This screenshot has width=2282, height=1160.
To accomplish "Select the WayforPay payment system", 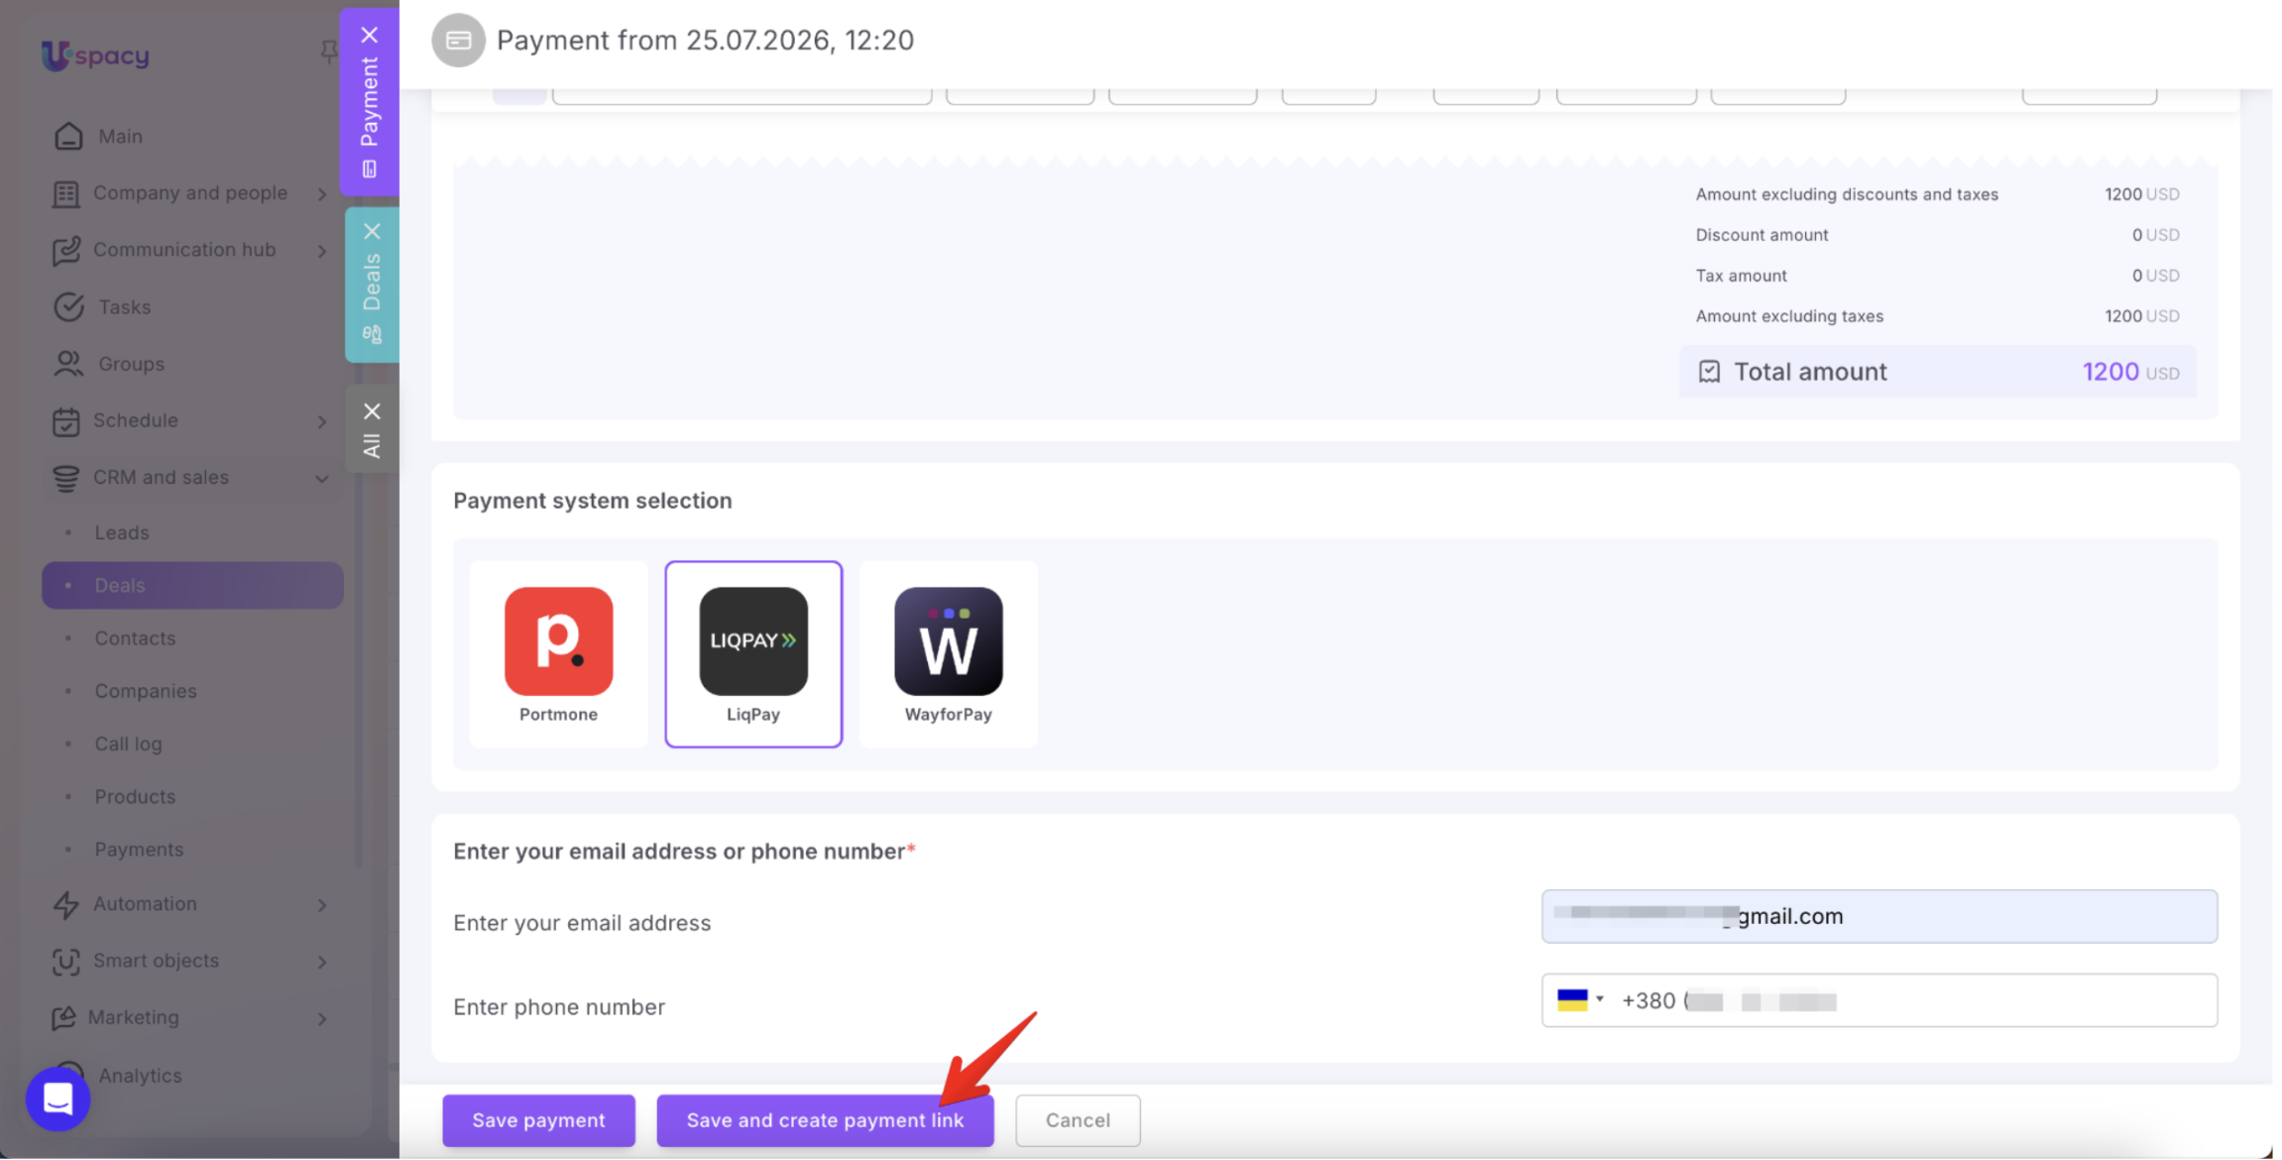I will (x=949, y=654).
